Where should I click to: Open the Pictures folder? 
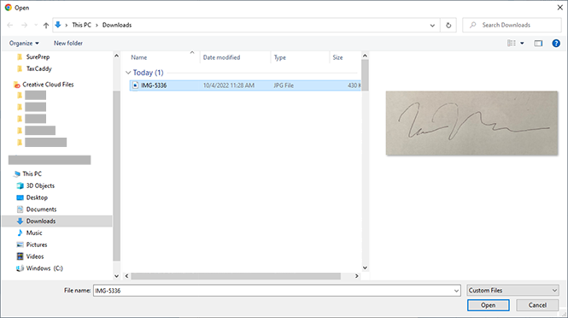pos(37,244)
